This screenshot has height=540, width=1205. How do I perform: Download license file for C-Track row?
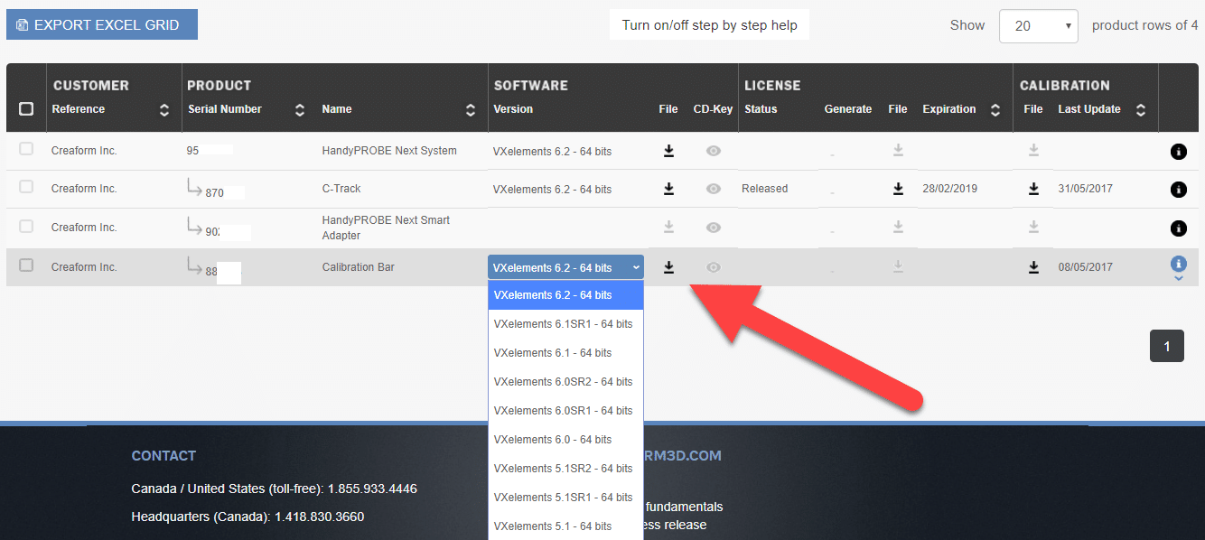click(x=898, y=189)
